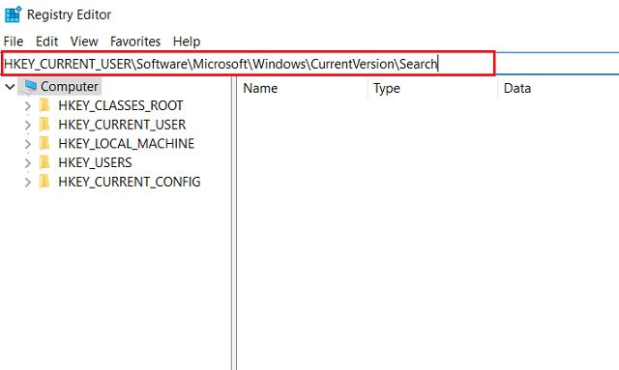Expand the HKEY_CLASSES_ROOT key
The width and height of the screenshot is (619, 370).
tap(28, 105)
